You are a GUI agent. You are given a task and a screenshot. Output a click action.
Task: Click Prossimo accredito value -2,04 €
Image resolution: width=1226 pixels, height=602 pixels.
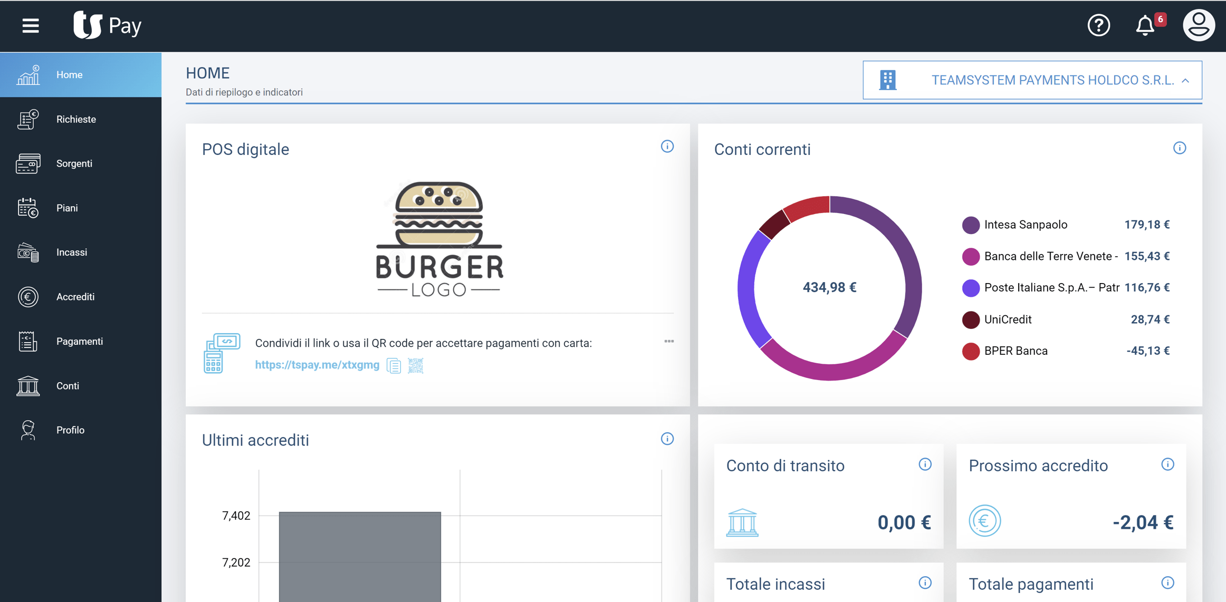1143,522
